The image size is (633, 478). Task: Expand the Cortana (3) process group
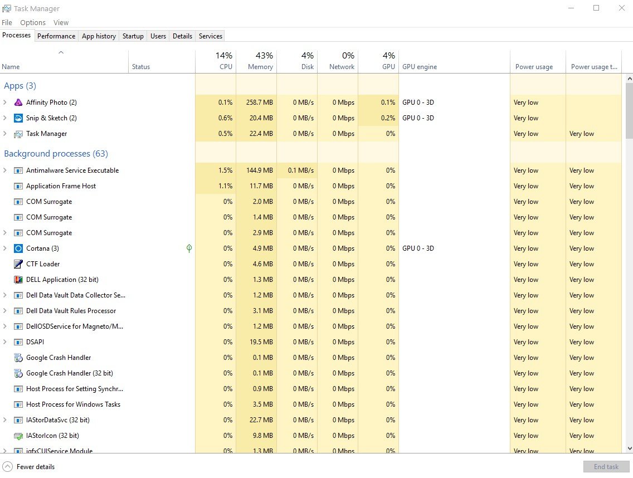[5, 248]
